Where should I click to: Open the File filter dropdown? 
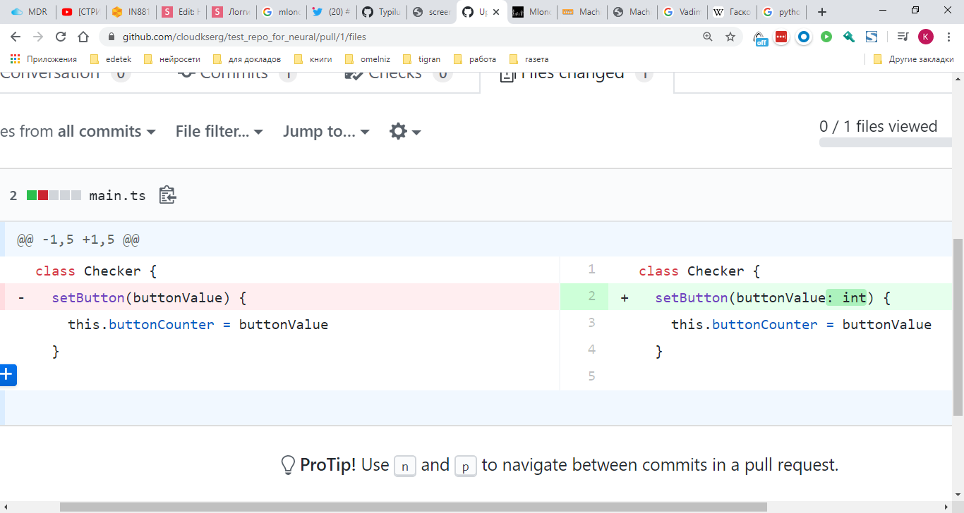point(219,131)
